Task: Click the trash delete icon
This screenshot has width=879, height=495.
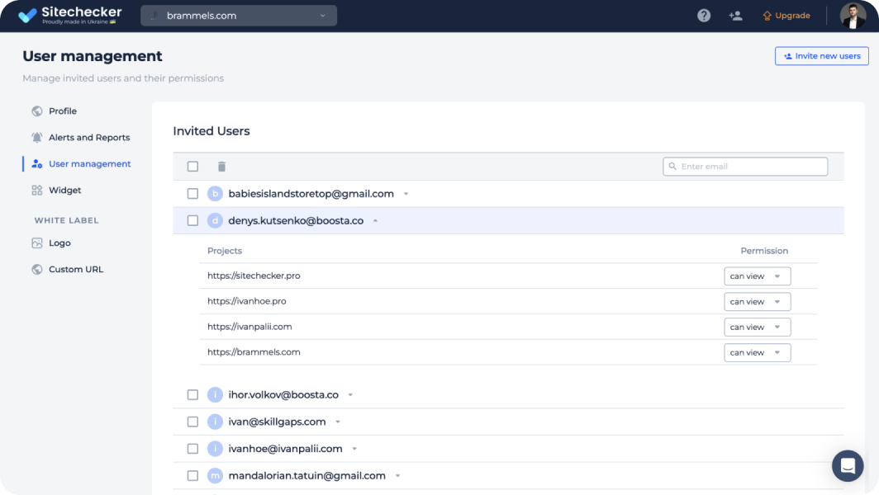Action: point(221,167)
